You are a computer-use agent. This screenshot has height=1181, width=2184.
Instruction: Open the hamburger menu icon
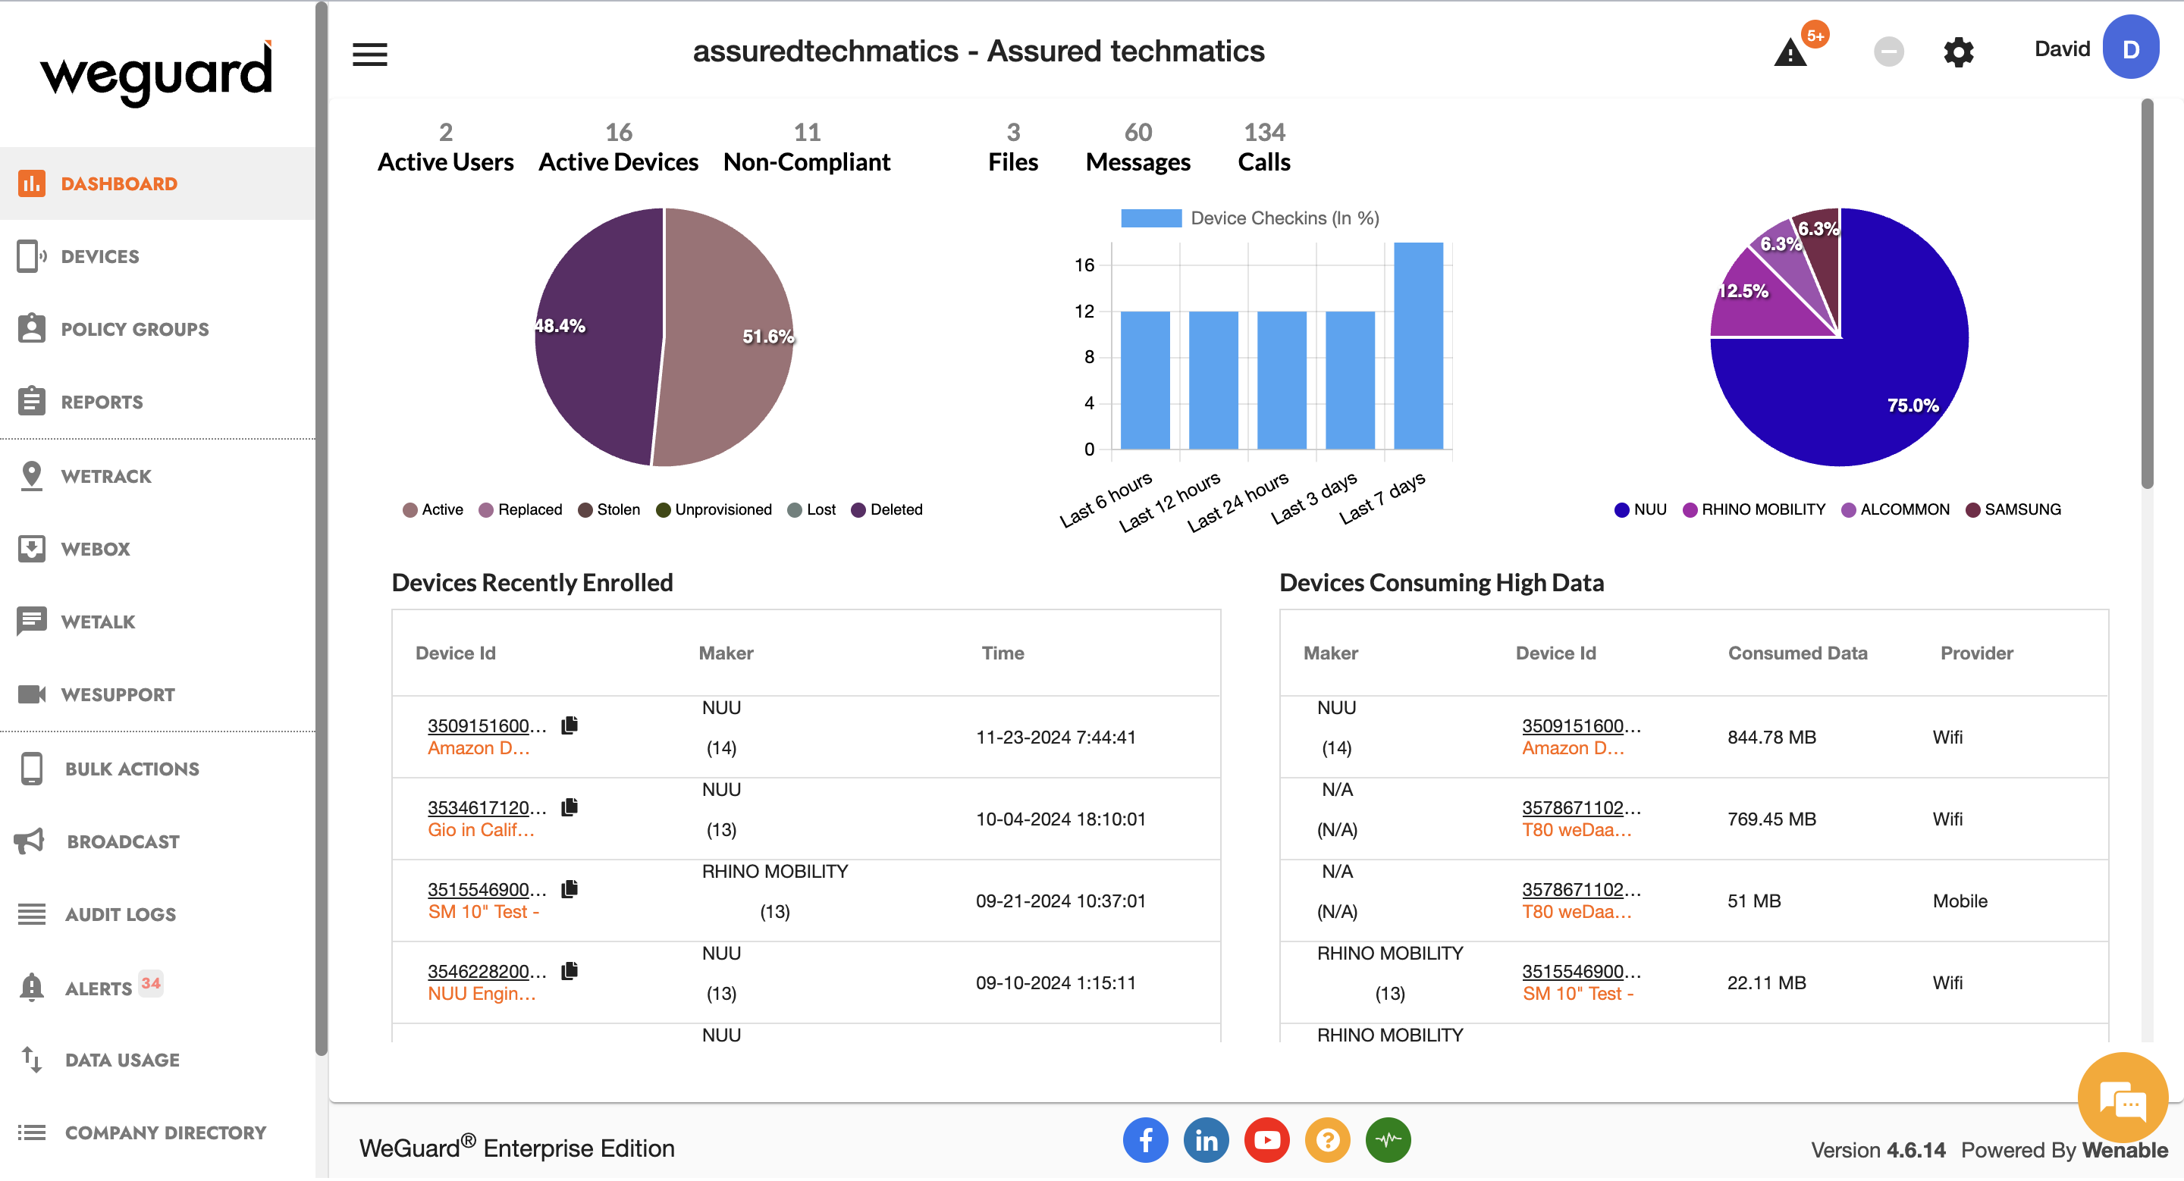coord(369,55)
